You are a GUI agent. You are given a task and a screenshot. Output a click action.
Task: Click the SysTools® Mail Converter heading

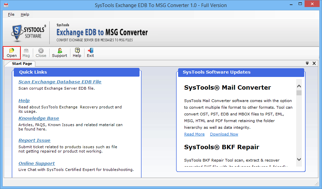[227, 88]
